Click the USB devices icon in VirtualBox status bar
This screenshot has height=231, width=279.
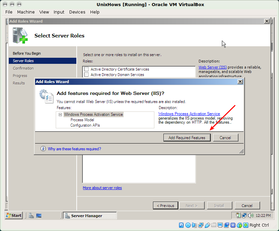[207, 225]
